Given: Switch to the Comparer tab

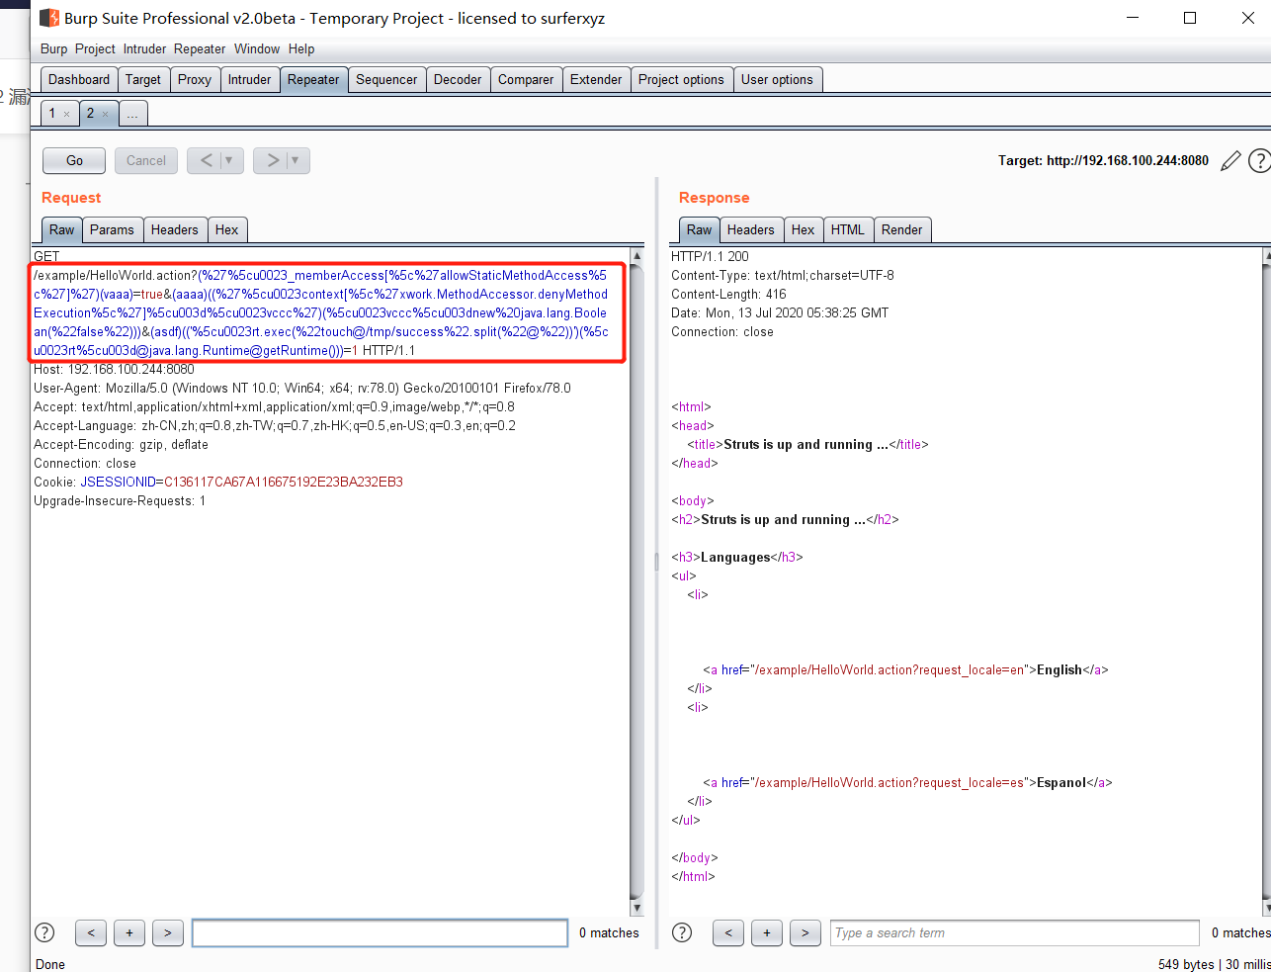Looking at the screenshot, I should click(x=526, y=80).
